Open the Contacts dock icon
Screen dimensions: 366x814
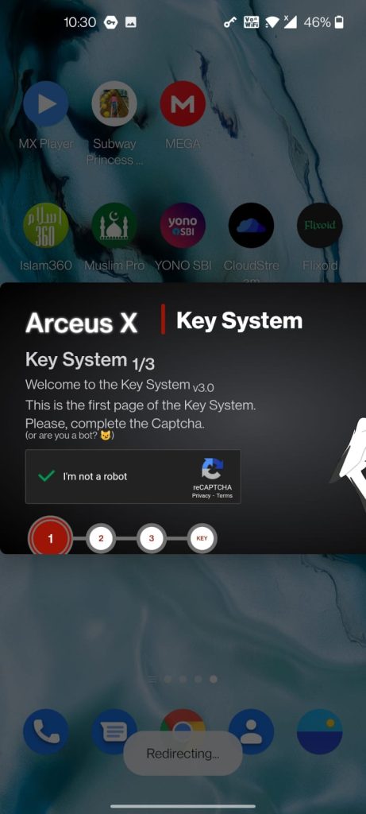pyautogui.click(x=251, y=732)
